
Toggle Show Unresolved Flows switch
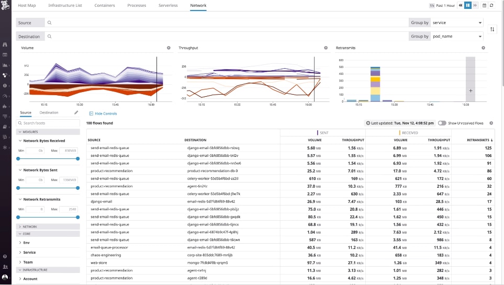tap(442, 123)
